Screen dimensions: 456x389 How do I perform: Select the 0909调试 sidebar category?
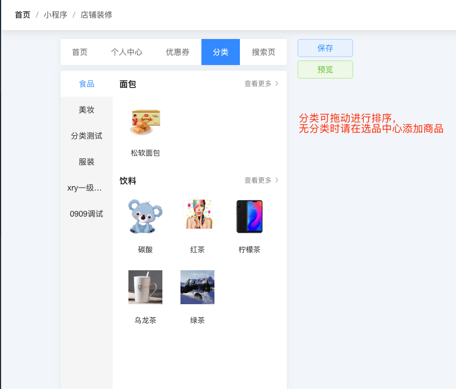[87, 214]
